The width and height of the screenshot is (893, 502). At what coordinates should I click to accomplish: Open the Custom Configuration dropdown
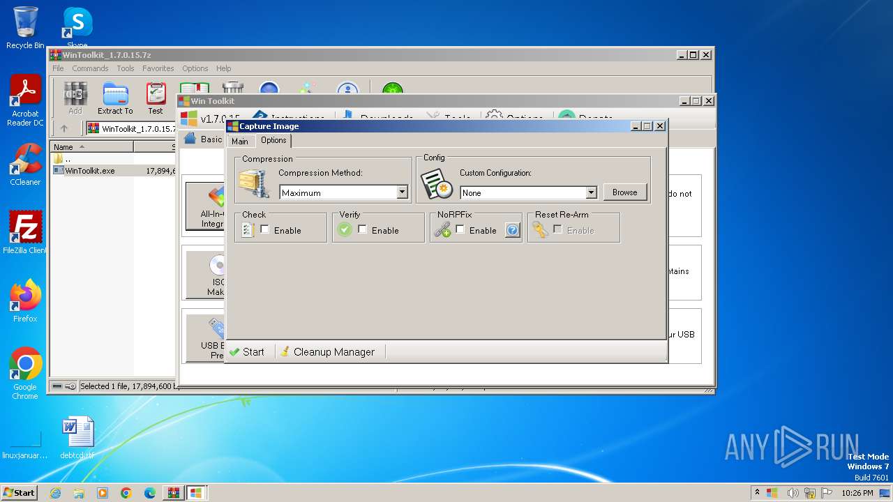591,192
